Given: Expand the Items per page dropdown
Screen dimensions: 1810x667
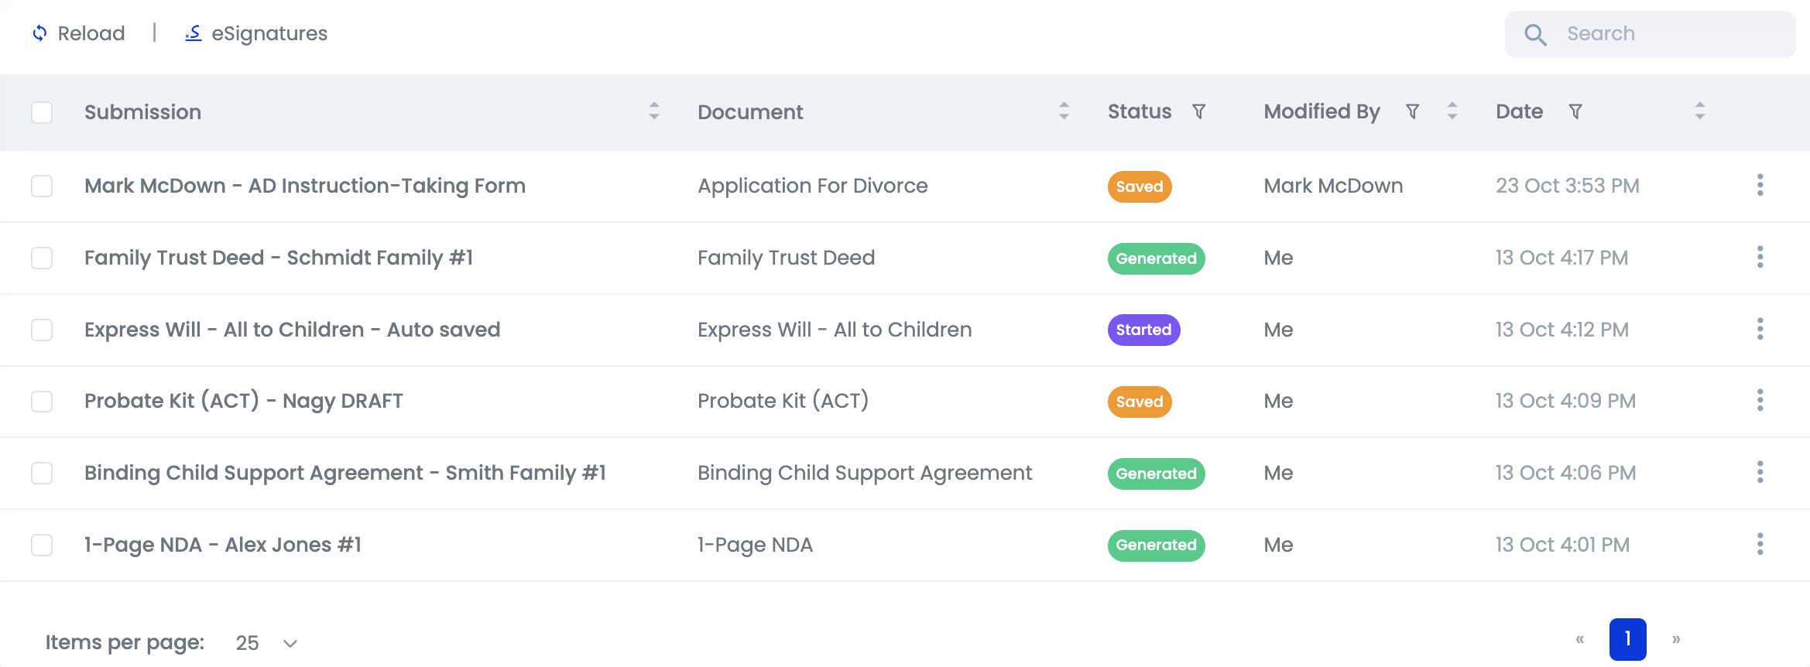Looking at the screenshot, I should click(x=266, y=643).
